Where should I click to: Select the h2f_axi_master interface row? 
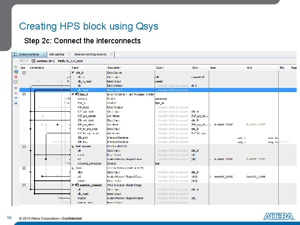tap(158, 116)
